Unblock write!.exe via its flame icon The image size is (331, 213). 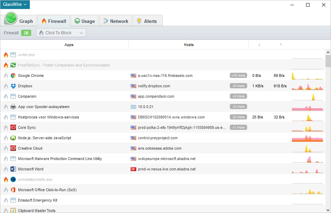click(6, 55)
